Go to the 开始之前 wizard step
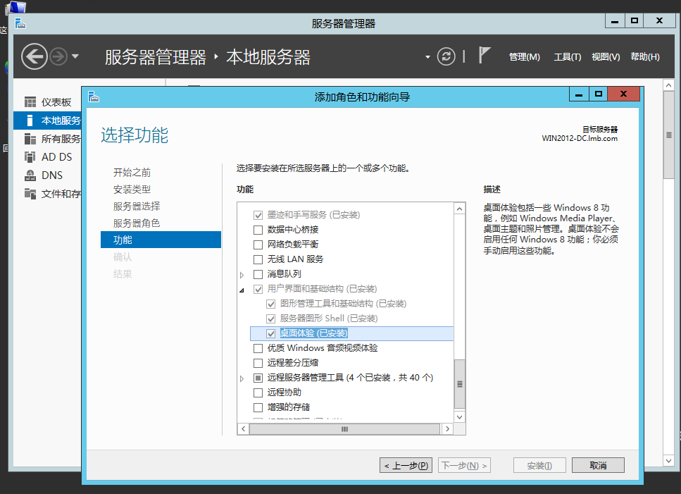Image resolution: width=681 pixels, height=494 pixels. [x=132, y=173]
